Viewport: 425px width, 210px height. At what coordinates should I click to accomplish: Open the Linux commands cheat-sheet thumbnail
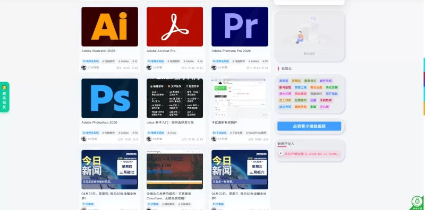[175, 98]
